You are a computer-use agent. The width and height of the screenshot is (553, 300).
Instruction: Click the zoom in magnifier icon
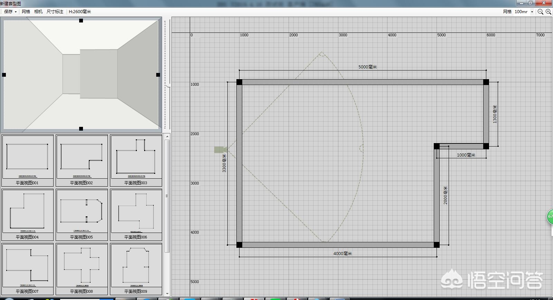(x=549, y=12)
